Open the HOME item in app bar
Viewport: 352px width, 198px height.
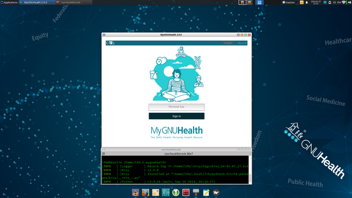(228, 43)
